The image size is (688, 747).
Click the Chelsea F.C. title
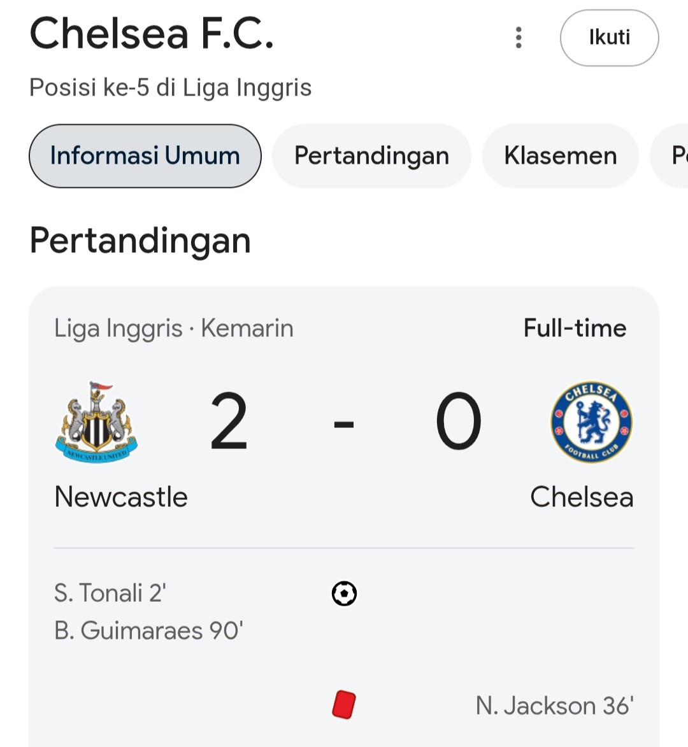coord(152,33)
